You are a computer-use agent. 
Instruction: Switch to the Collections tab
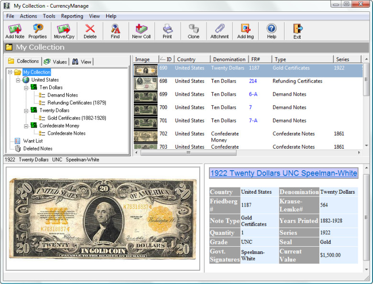tap(23, 61)
